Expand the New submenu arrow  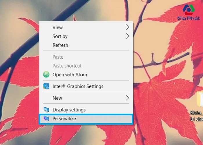128,98
